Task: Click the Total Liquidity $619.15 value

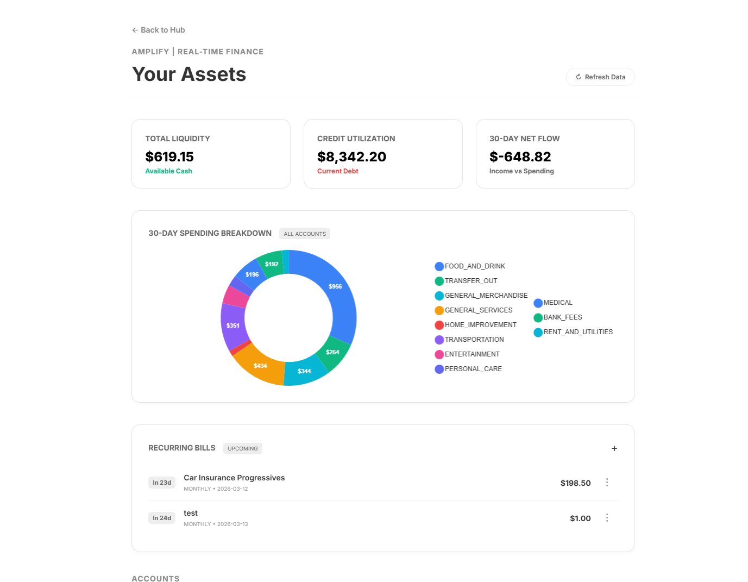Action: (x=169, y=157)
